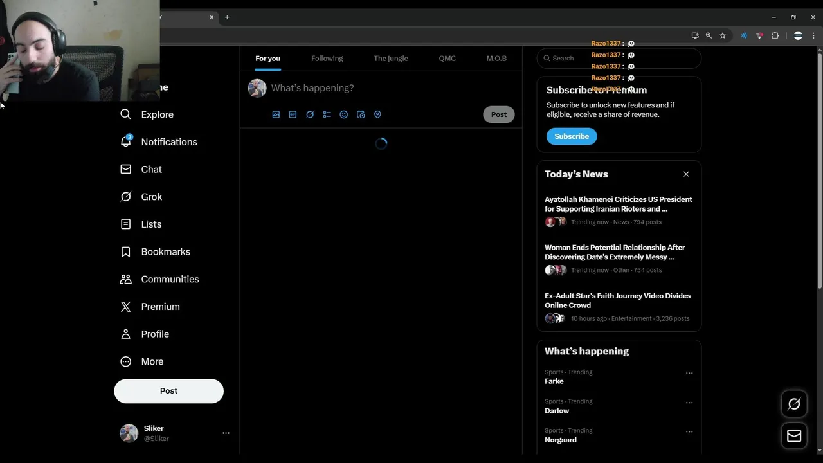Screen dimensions: 823x463
Task: Open the Profile person icon
Action: [125, 334]
